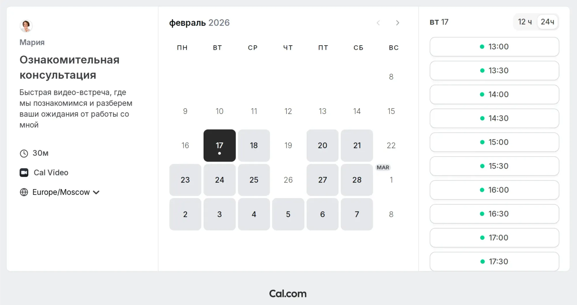The width and height of the screenshot is (577, 305).
Task: Select February 18 on the calendar
Action: pos(254,145)
